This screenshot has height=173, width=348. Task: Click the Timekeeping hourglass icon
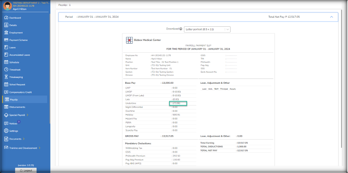6,77
